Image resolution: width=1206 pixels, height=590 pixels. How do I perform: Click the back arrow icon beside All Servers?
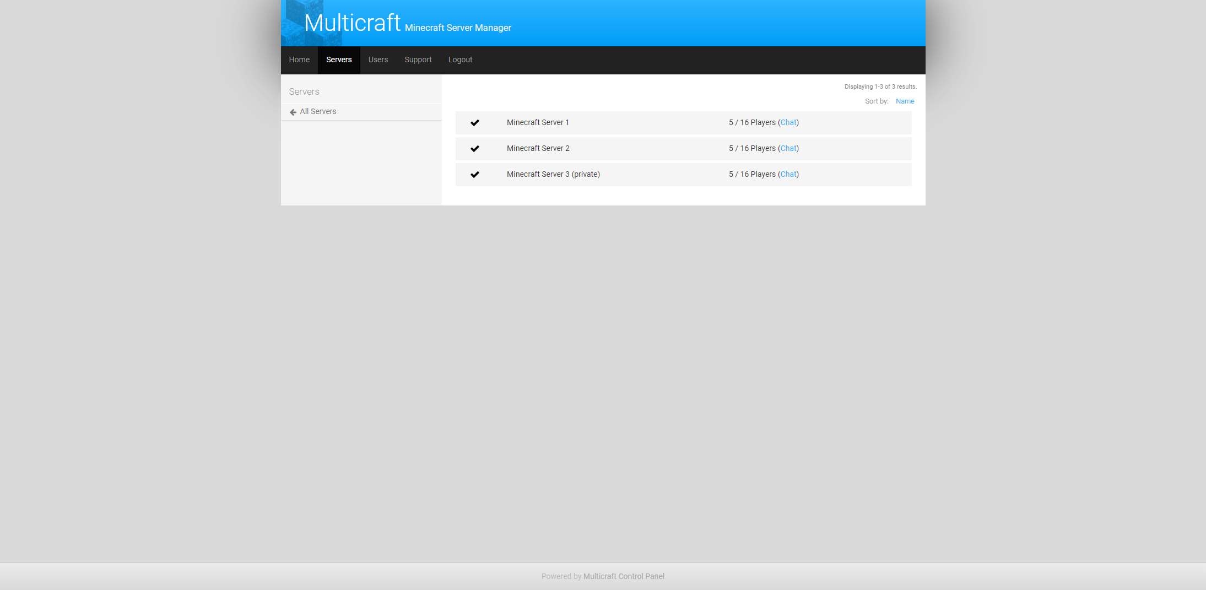click(x=293, y=112)
